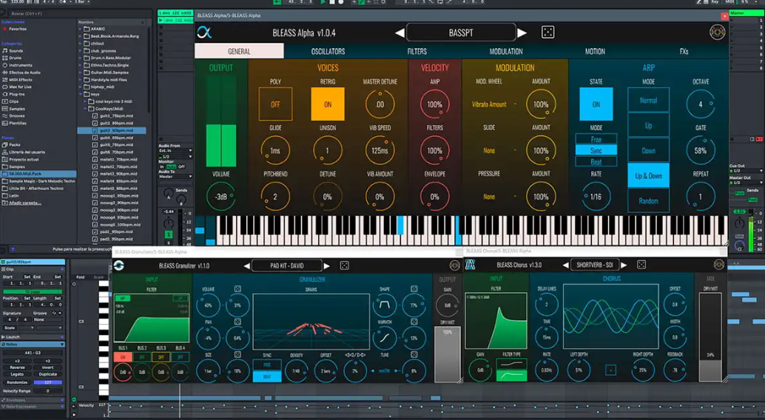765x420 pixels.
Task: Randomize Granulizer Shape with its dice
Action: [x=414, y=289]
